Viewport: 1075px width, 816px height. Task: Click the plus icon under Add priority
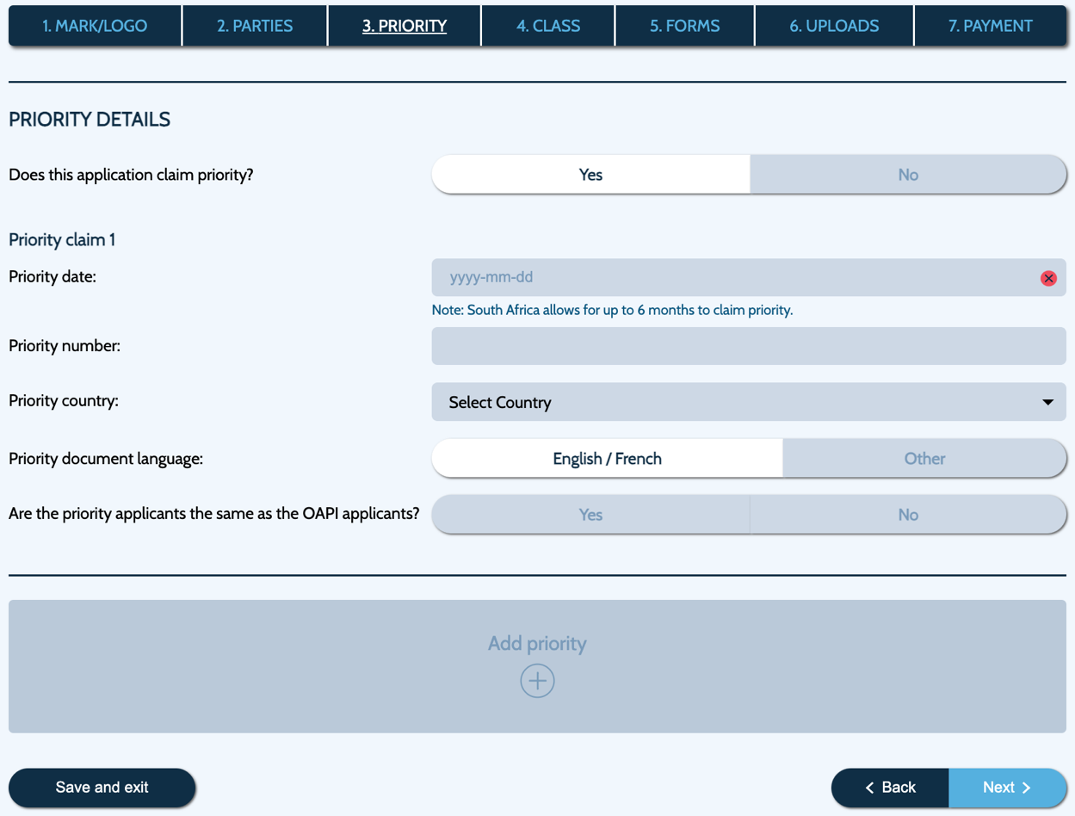(537, 681)
